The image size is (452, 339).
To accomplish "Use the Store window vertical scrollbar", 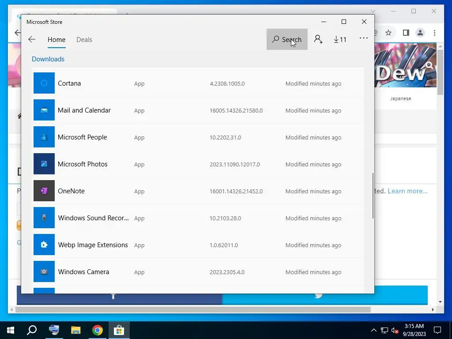I will [373, 196].
